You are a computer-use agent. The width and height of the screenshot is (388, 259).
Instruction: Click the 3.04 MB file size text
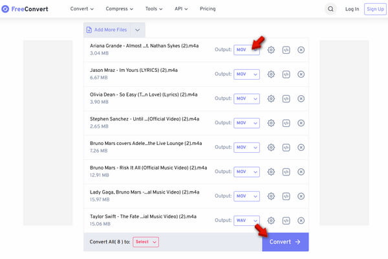click(99, 53)
